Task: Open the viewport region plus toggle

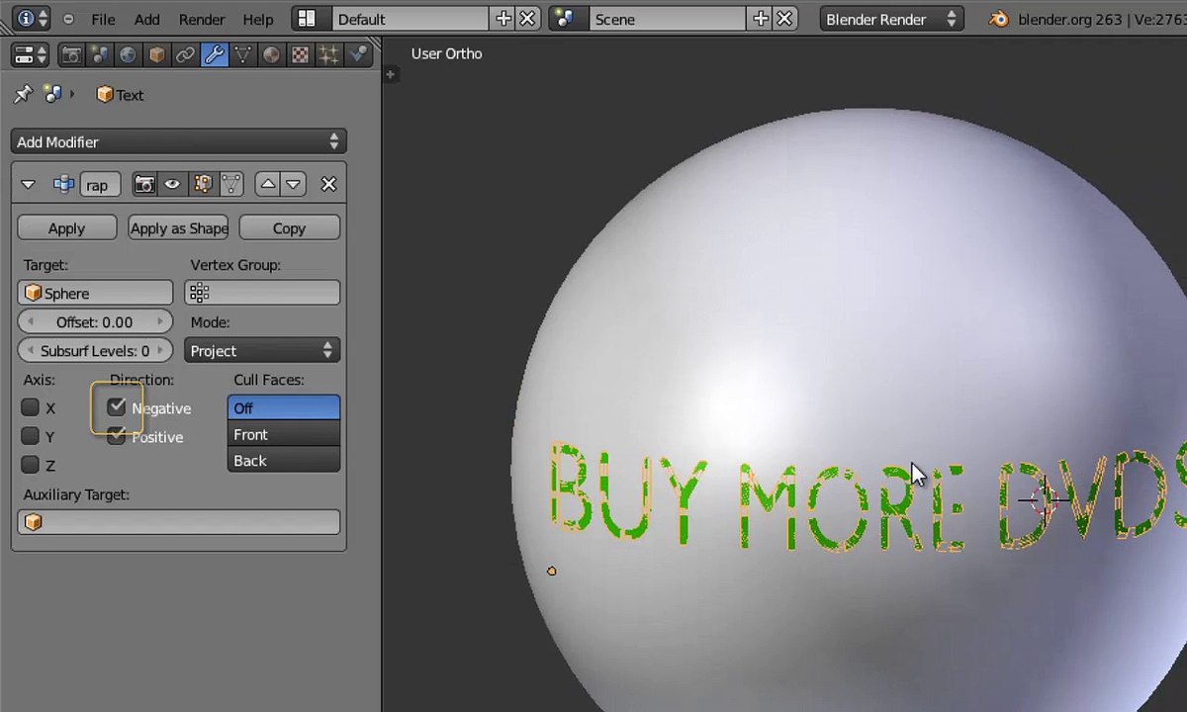Action: tap(391, 74)
